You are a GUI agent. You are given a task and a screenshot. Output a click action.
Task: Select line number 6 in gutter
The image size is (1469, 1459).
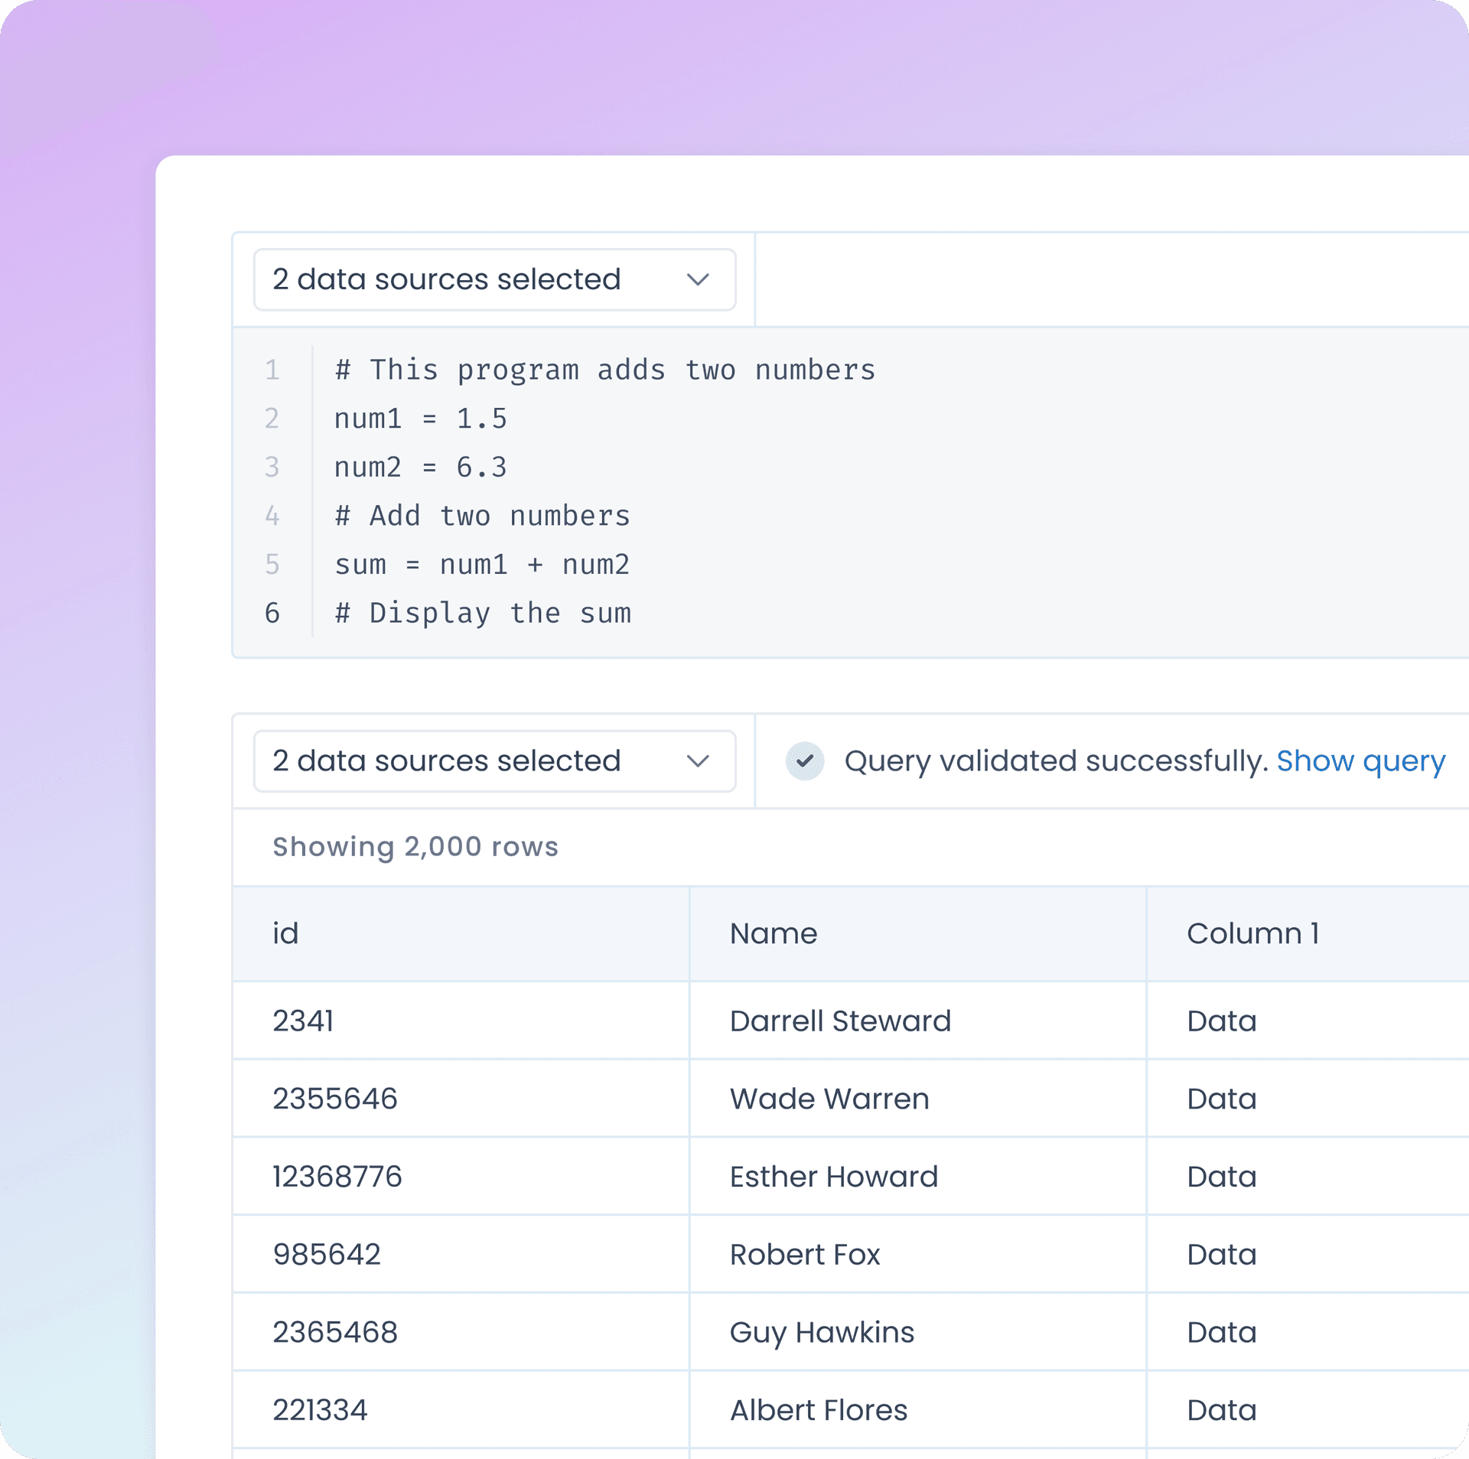tap(272, 613)
